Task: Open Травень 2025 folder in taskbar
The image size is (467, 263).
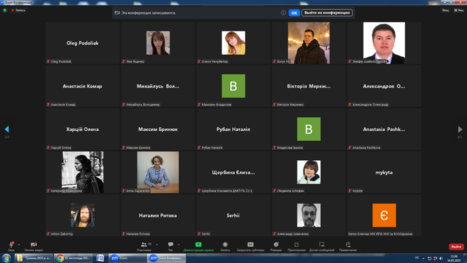Action: [33, 258]
